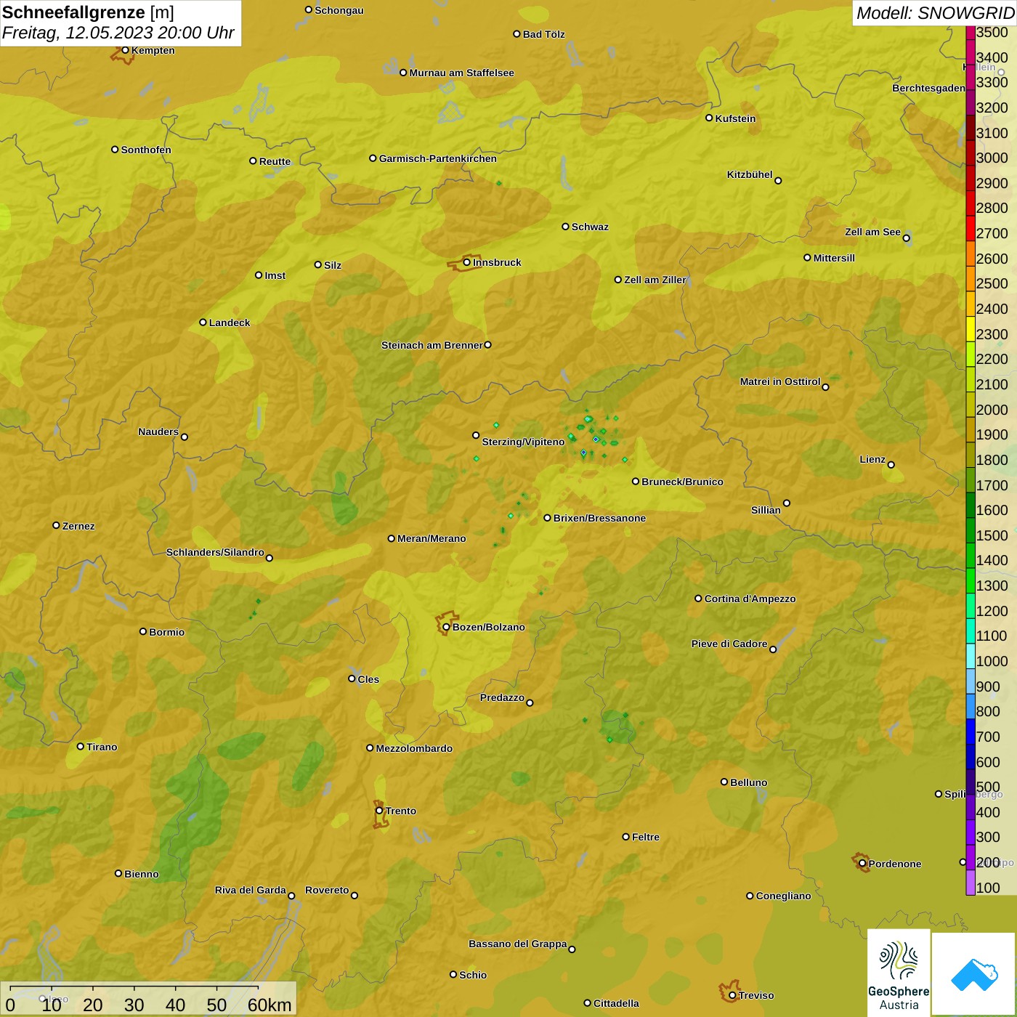Click the Bozen/Bolzano city marker dot
The image size is (1017, 1017).
point(446,627)
